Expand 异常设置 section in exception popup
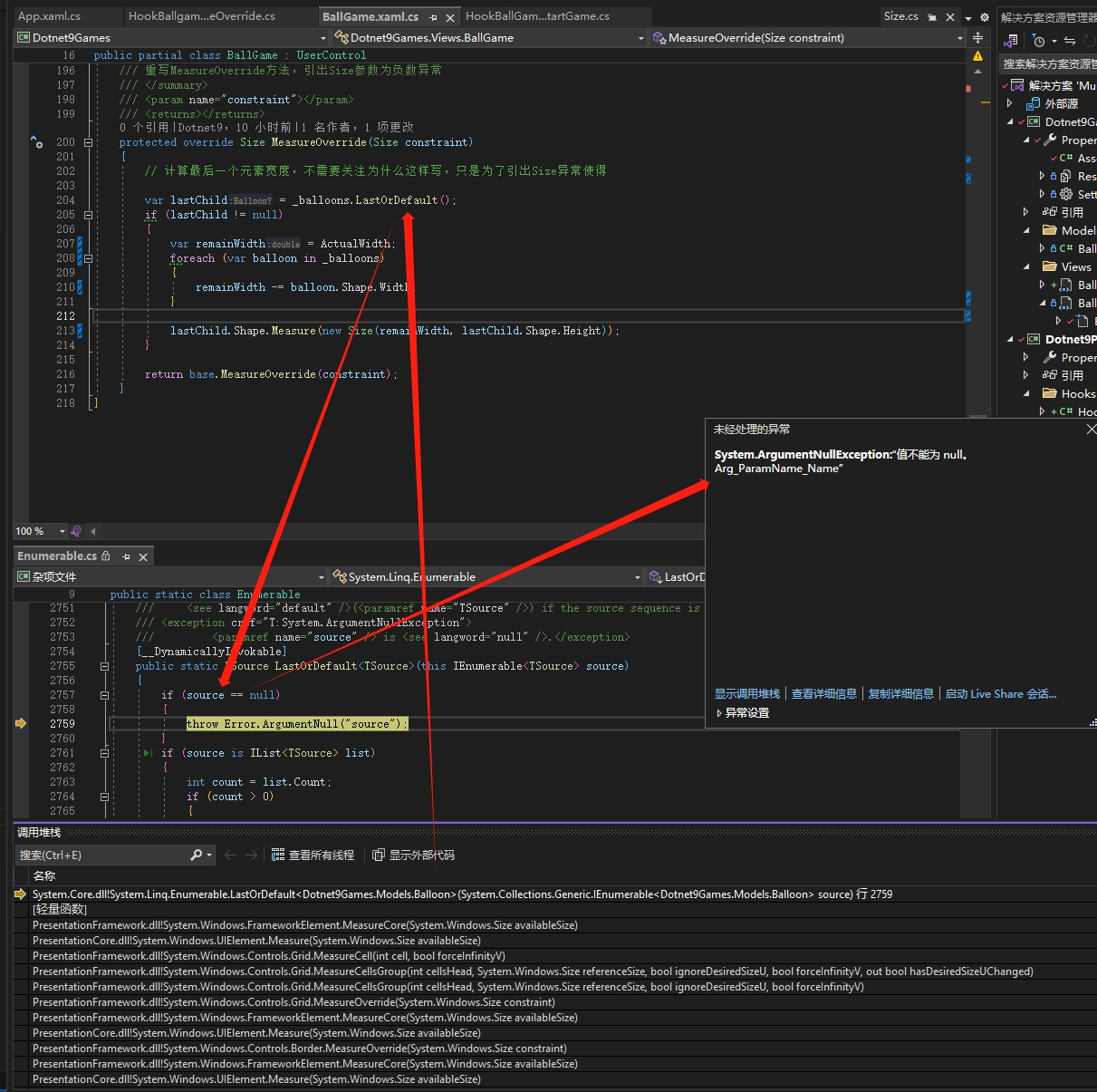The height and width of the screenshot is (1092, 1097). click(719, 713)
